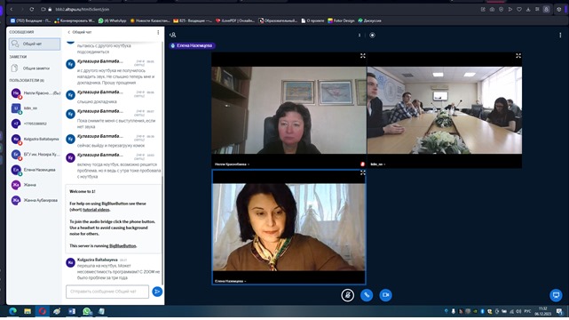Follow the BigBlueButton server link
Viewport: 569px width, 320px height.
(122, 246)
